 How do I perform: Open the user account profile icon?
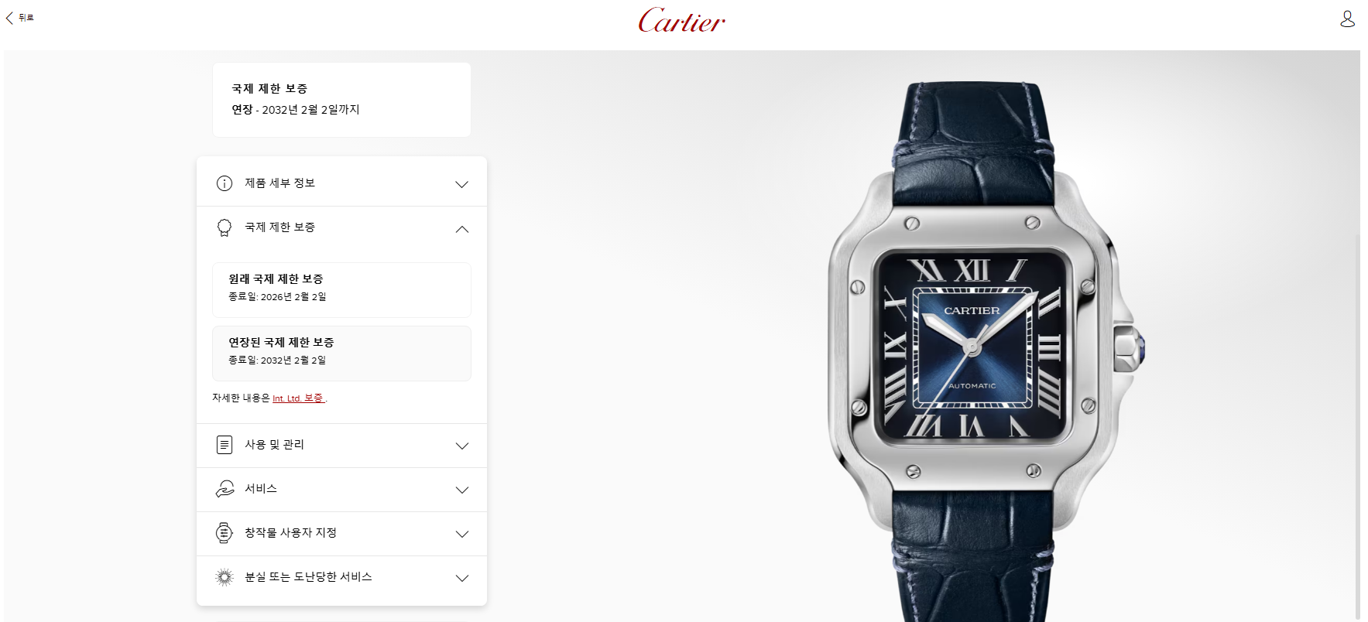coord(1347,19)
